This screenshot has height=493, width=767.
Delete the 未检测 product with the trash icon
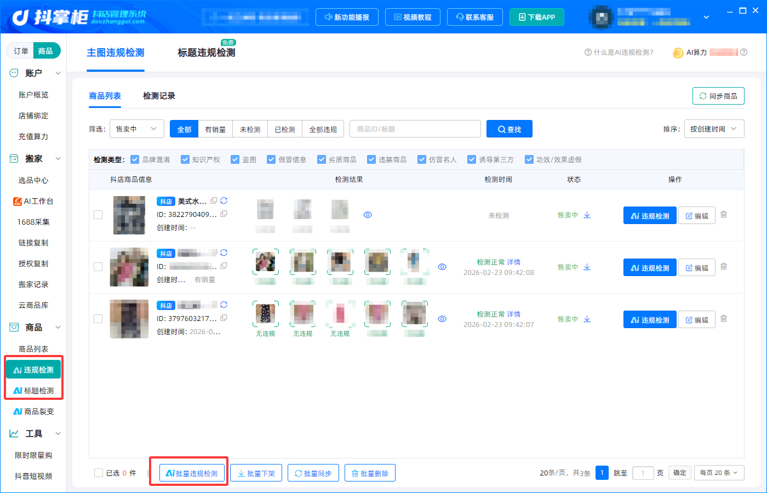pos(724,215)
